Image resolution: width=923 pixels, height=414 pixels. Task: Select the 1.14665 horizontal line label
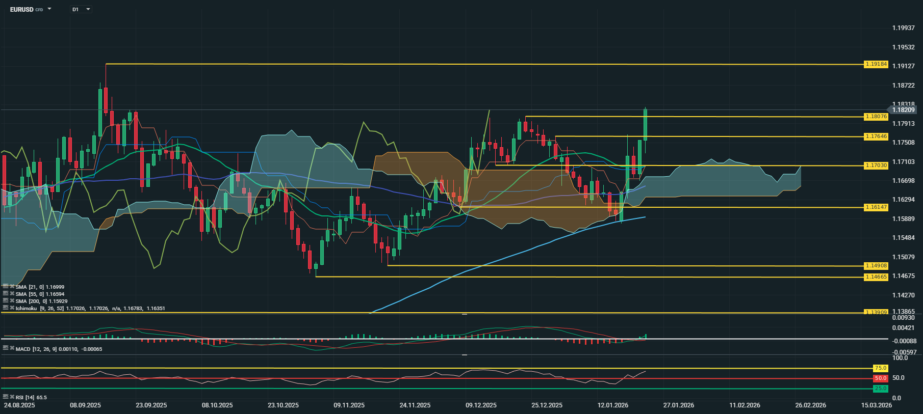[x=876, y=277]
